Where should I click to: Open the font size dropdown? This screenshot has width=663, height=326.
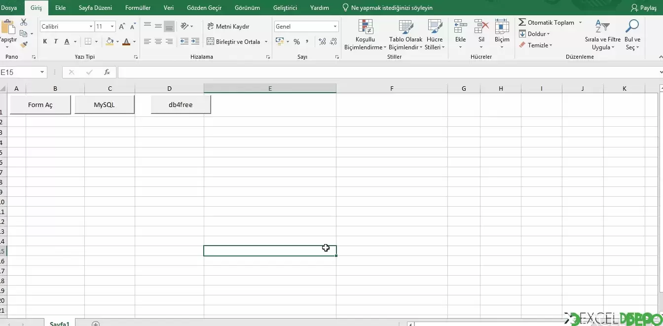point(112,27)
